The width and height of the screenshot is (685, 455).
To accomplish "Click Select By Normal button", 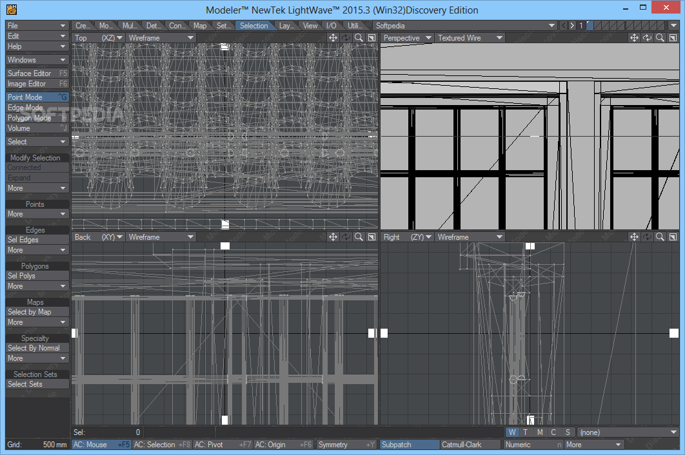I will coord(37,348).
